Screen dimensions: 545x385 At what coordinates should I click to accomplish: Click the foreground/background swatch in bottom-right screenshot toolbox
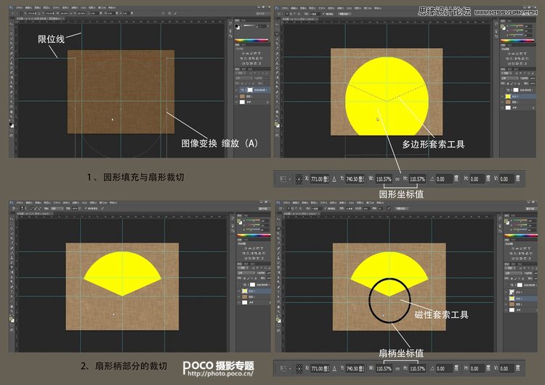(278, 320)
